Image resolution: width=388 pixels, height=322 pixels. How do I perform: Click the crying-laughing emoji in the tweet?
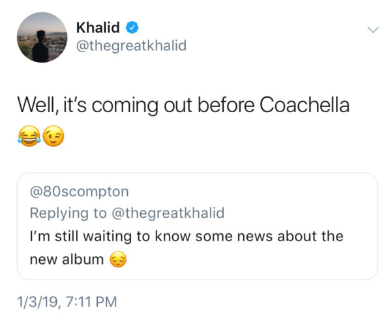[29, 136]
